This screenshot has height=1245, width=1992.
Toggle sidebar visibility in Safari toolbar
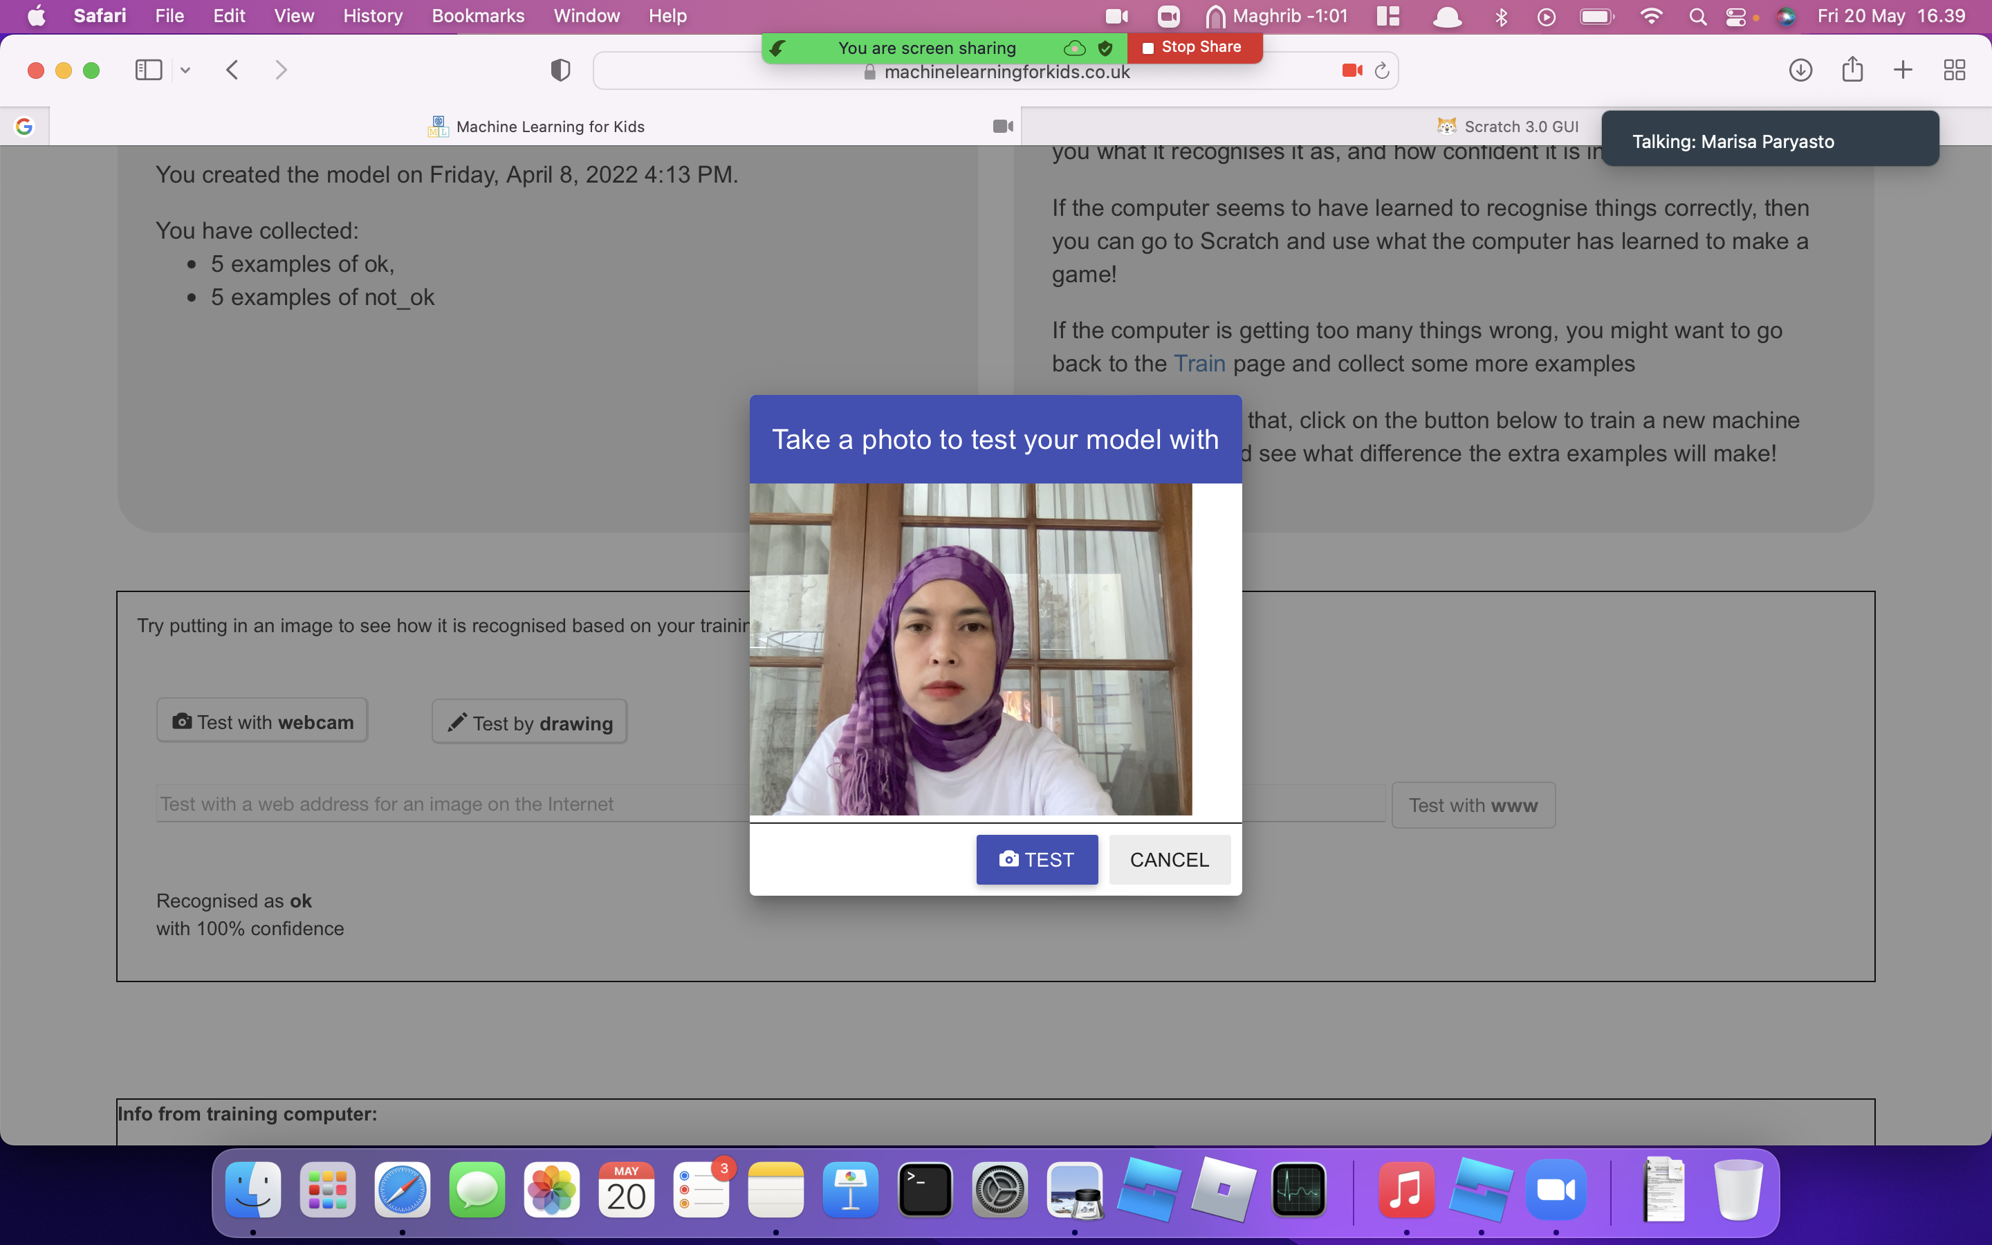pos(148,69)
